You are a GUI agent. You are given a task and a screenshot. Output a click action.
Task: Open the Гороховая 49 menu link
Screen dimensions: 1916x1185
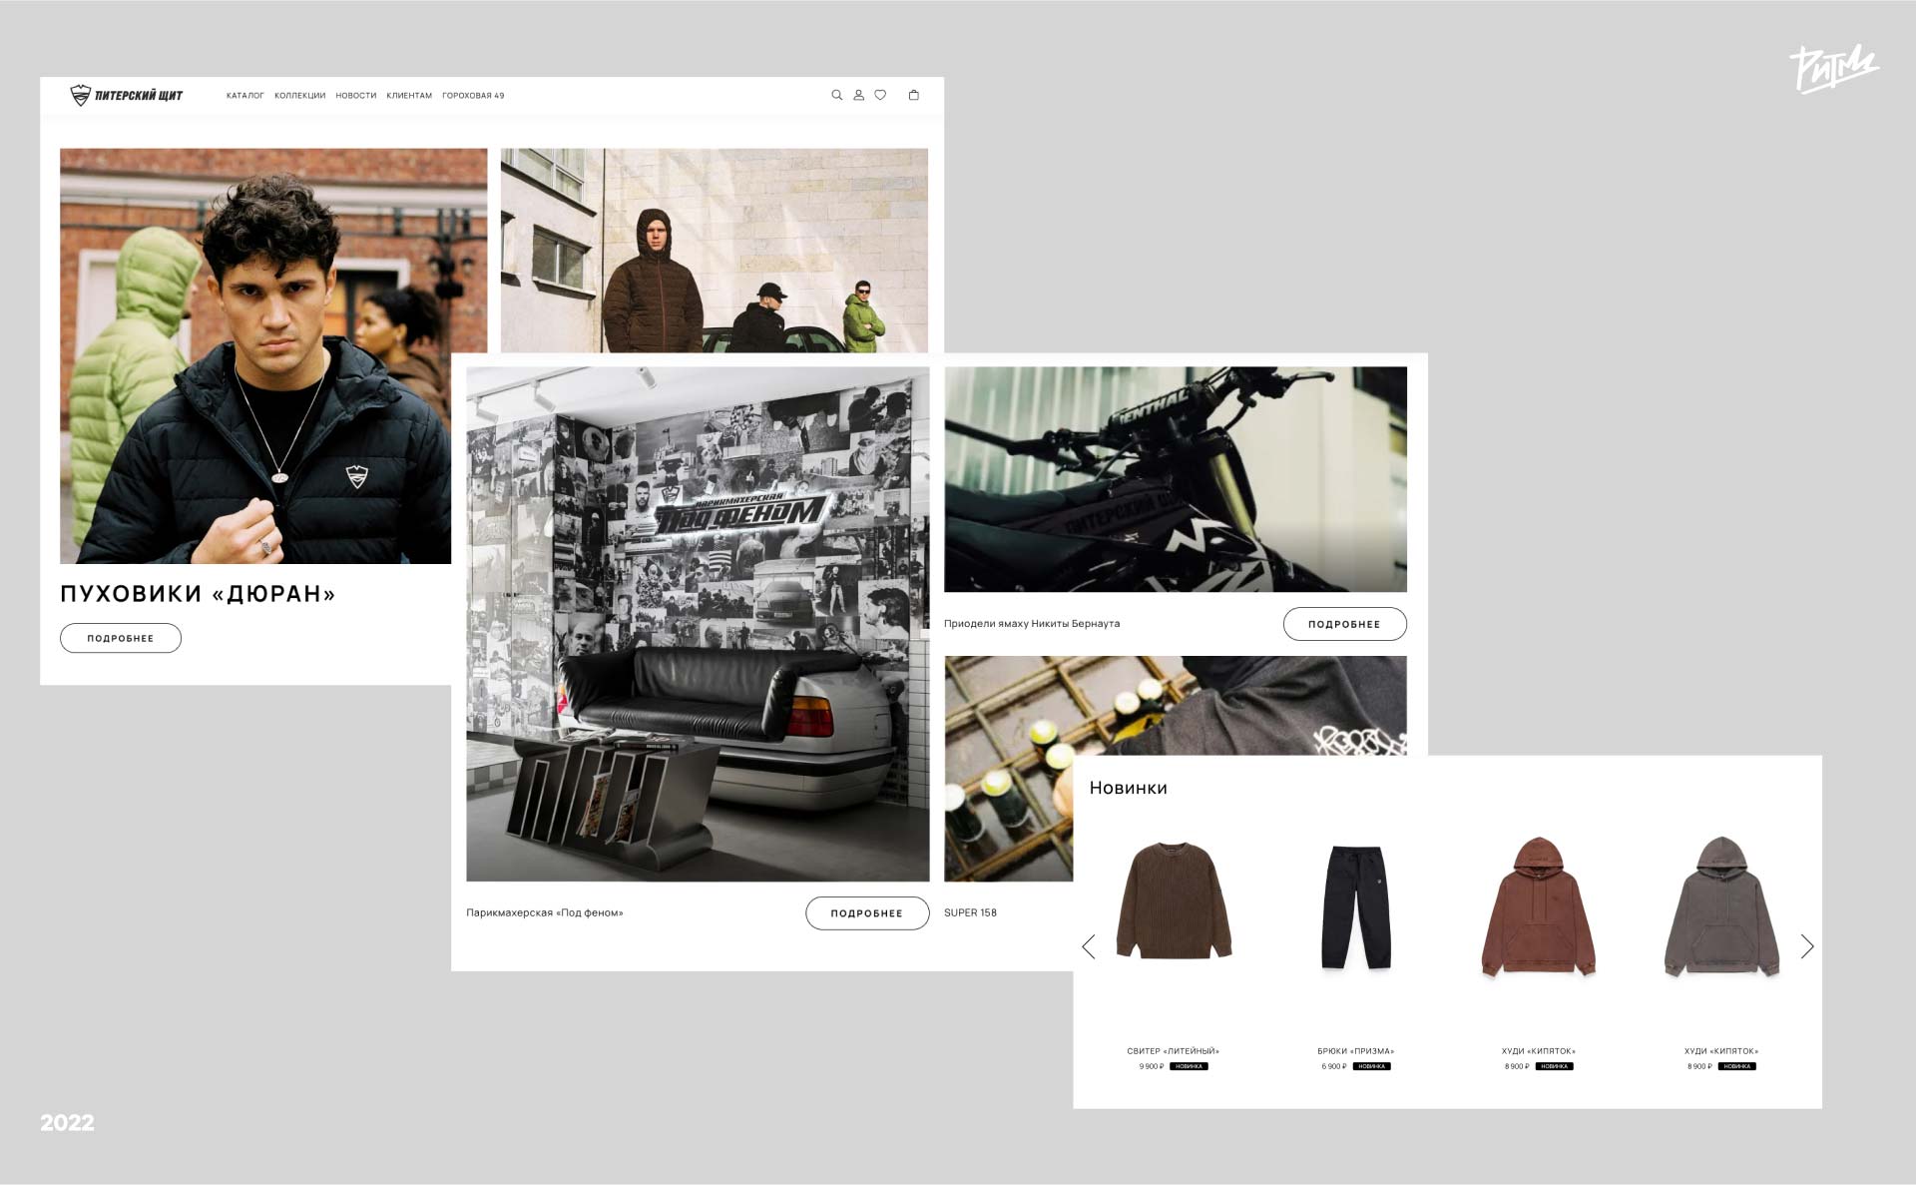tap(473, 96)
